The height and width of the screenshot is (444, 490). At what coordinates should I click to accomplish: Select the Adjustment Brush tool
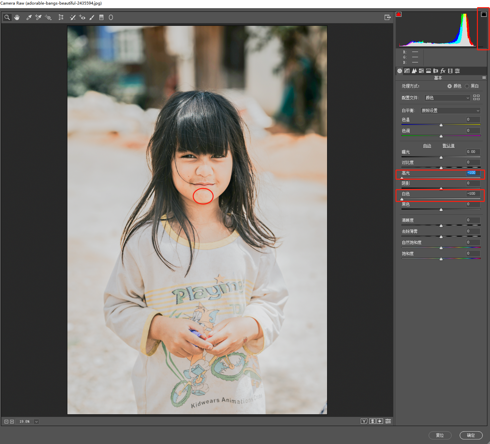(x=92, y=17)
